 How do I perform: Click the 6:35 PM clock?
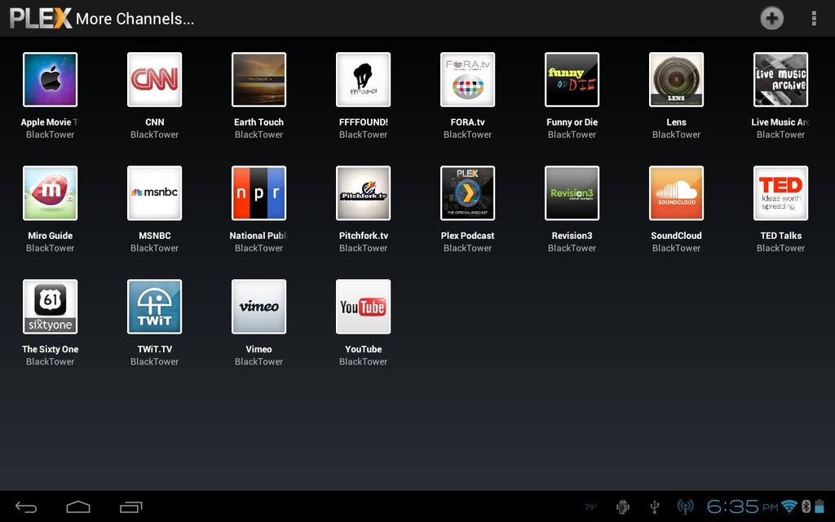742,506
